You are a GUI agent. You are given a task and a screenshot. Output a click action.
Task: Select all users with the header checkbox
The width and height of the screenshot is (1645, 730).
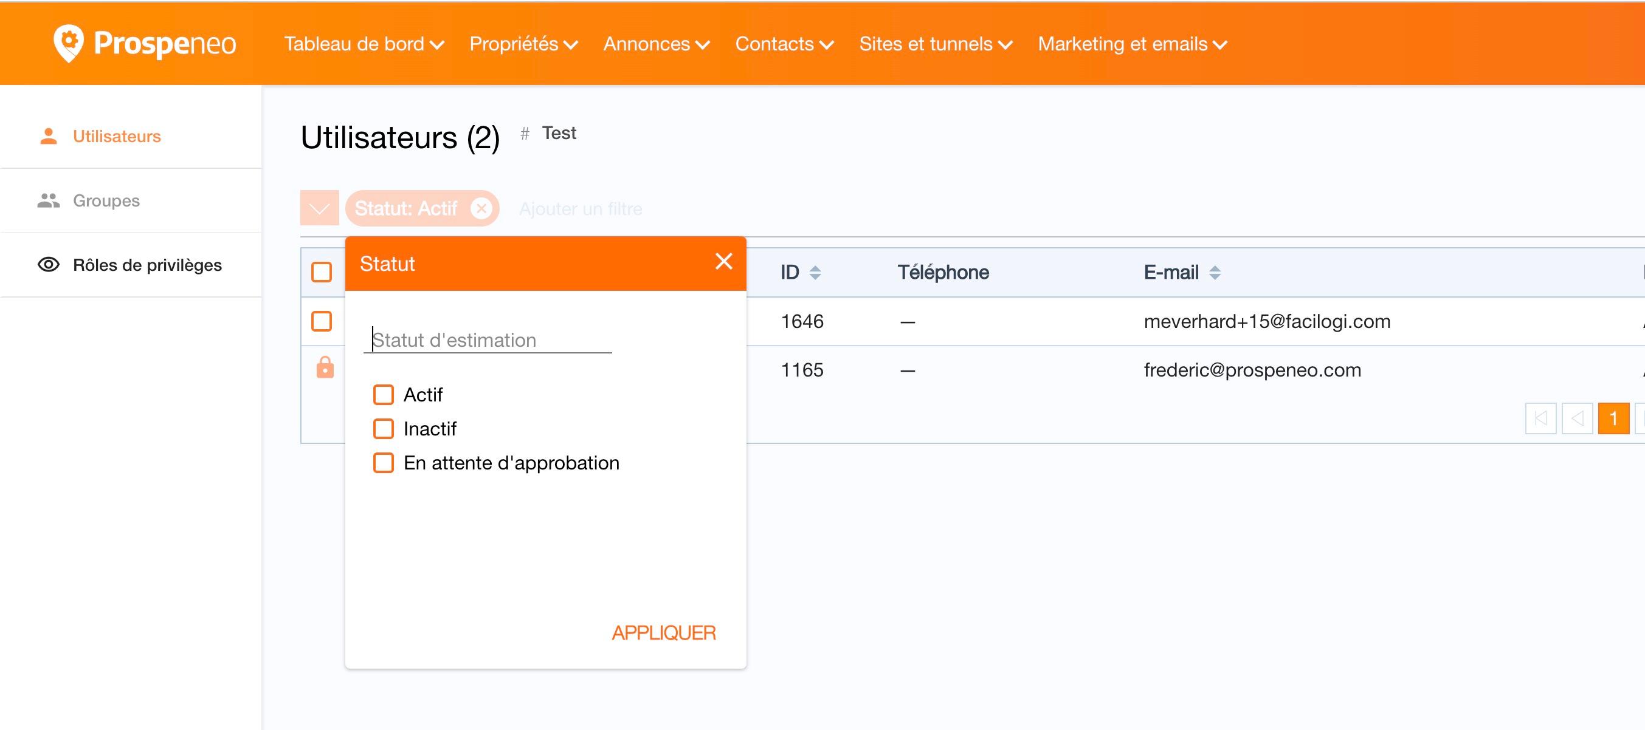pos(321,272)
